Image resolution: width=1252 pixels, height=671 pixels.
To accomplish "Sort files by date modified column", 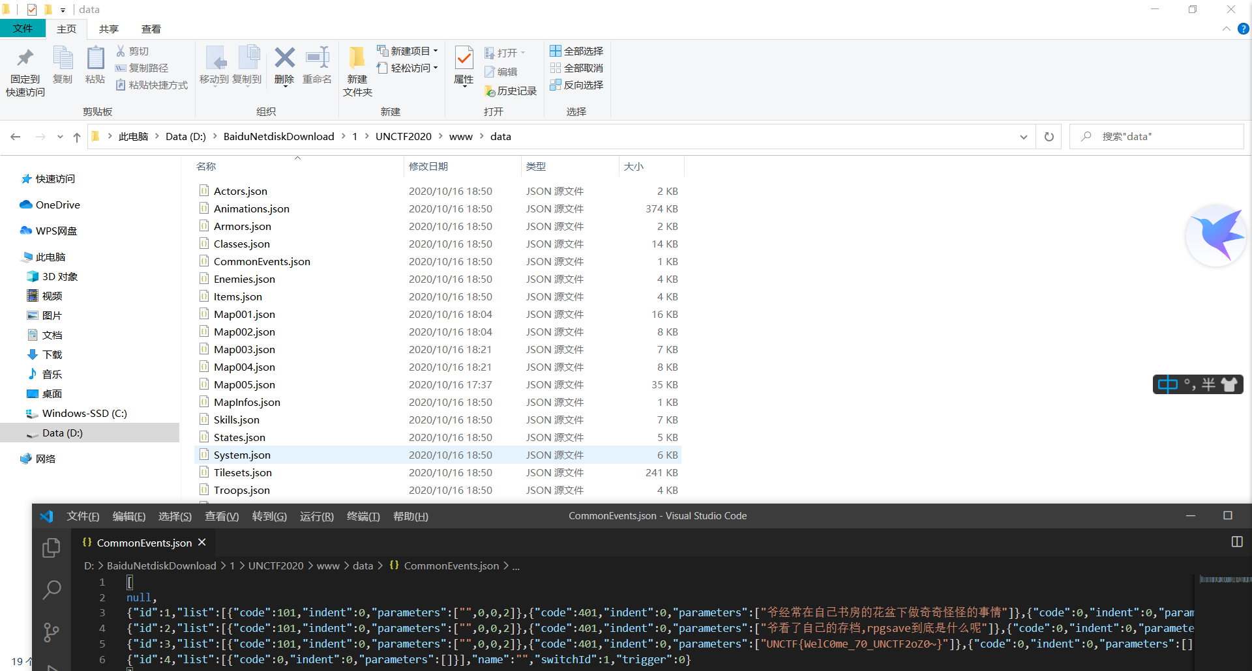I will click(x=428, y=167).
